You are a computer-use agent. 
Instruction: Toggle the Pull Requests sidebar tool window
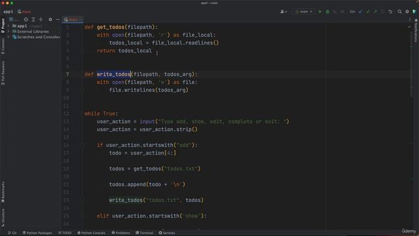click(x=3, y=73)
